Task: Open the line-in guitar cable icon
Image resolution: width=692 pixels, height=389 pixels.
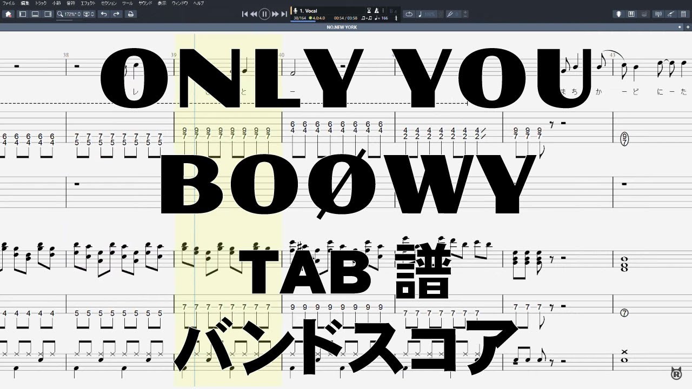Action: pyautogui.click(x=670, y=14)
